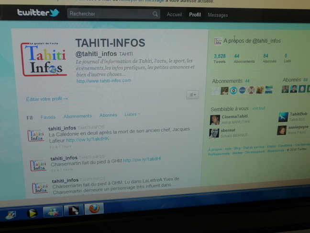Image resolution: width=310 pixels, height=233 pixels.
Task: Click Éditer votre profil link
Action: 47,99
